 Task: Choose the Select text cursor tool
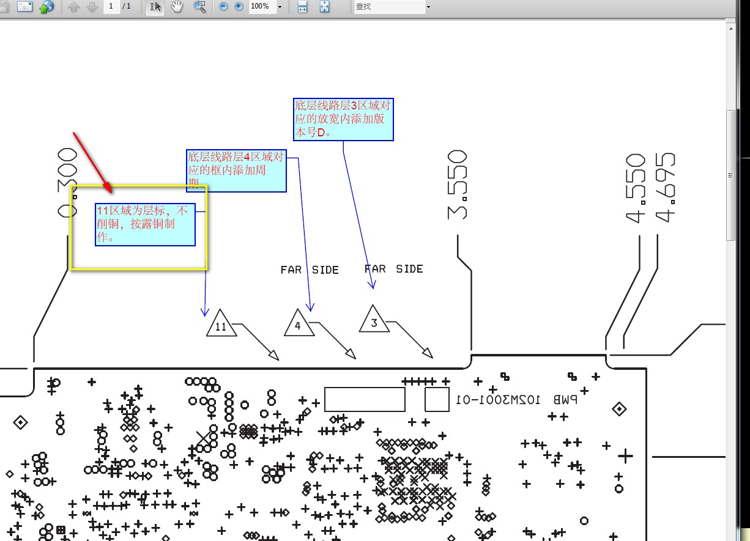point(155,7)
